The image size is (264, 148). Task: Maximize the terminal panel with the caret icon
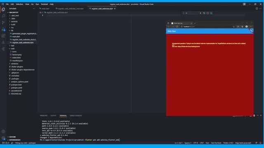pos(258,116)
